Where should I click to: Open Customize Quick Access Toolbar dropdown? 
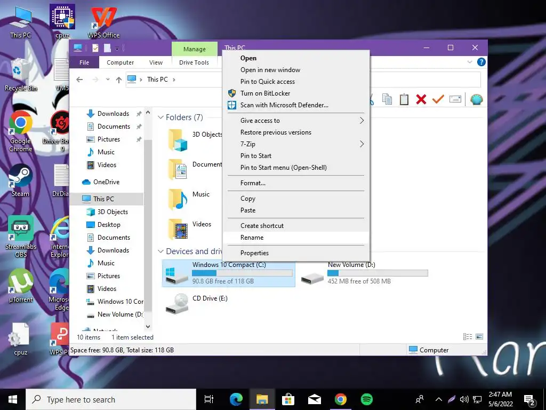(x=117, y=48)
